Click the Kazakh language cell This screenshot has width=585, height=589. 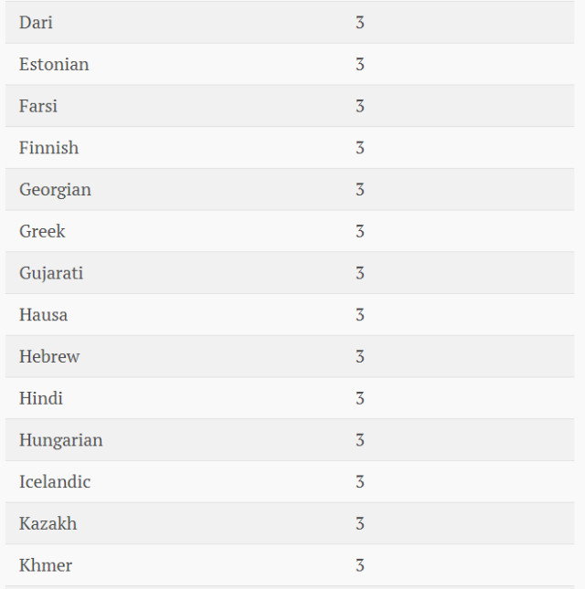point(48,524)
